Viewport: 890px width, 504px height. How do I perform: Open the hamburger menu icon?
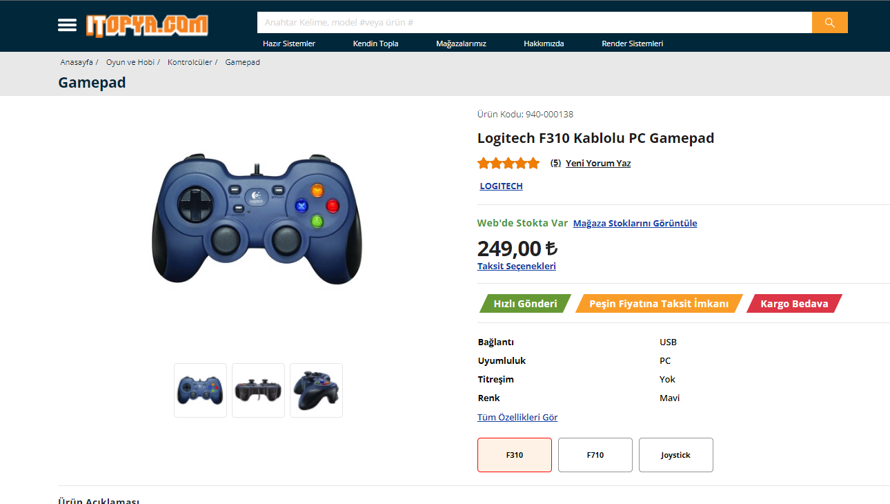pos(67,25)
